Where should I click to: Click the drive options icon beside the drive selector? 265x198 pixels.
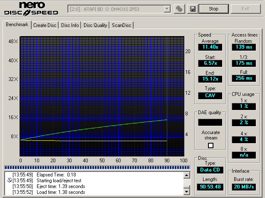pos(180,9)
